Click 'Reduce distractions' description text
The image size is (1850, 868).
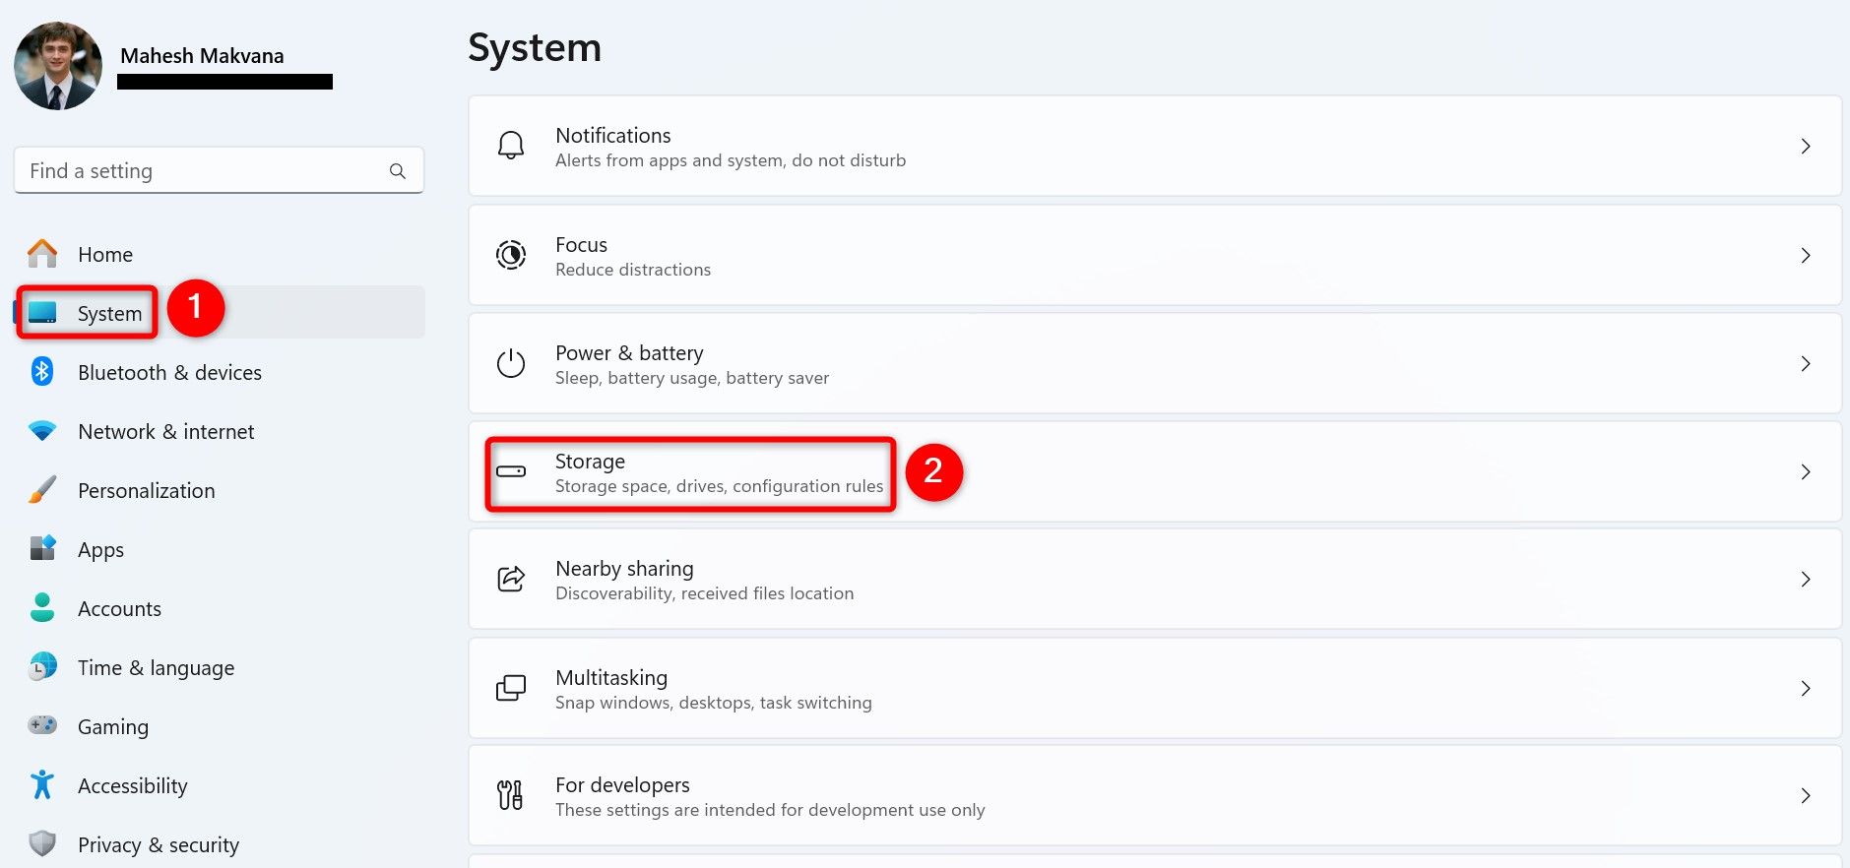(x=633, y=270)
